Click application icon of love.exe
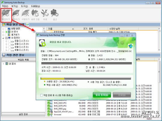The width and height of the screenshot is (162, 121). (51, 115)
